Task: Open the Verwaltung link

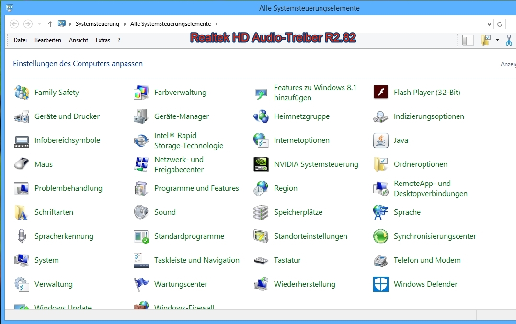Action: 53,284
